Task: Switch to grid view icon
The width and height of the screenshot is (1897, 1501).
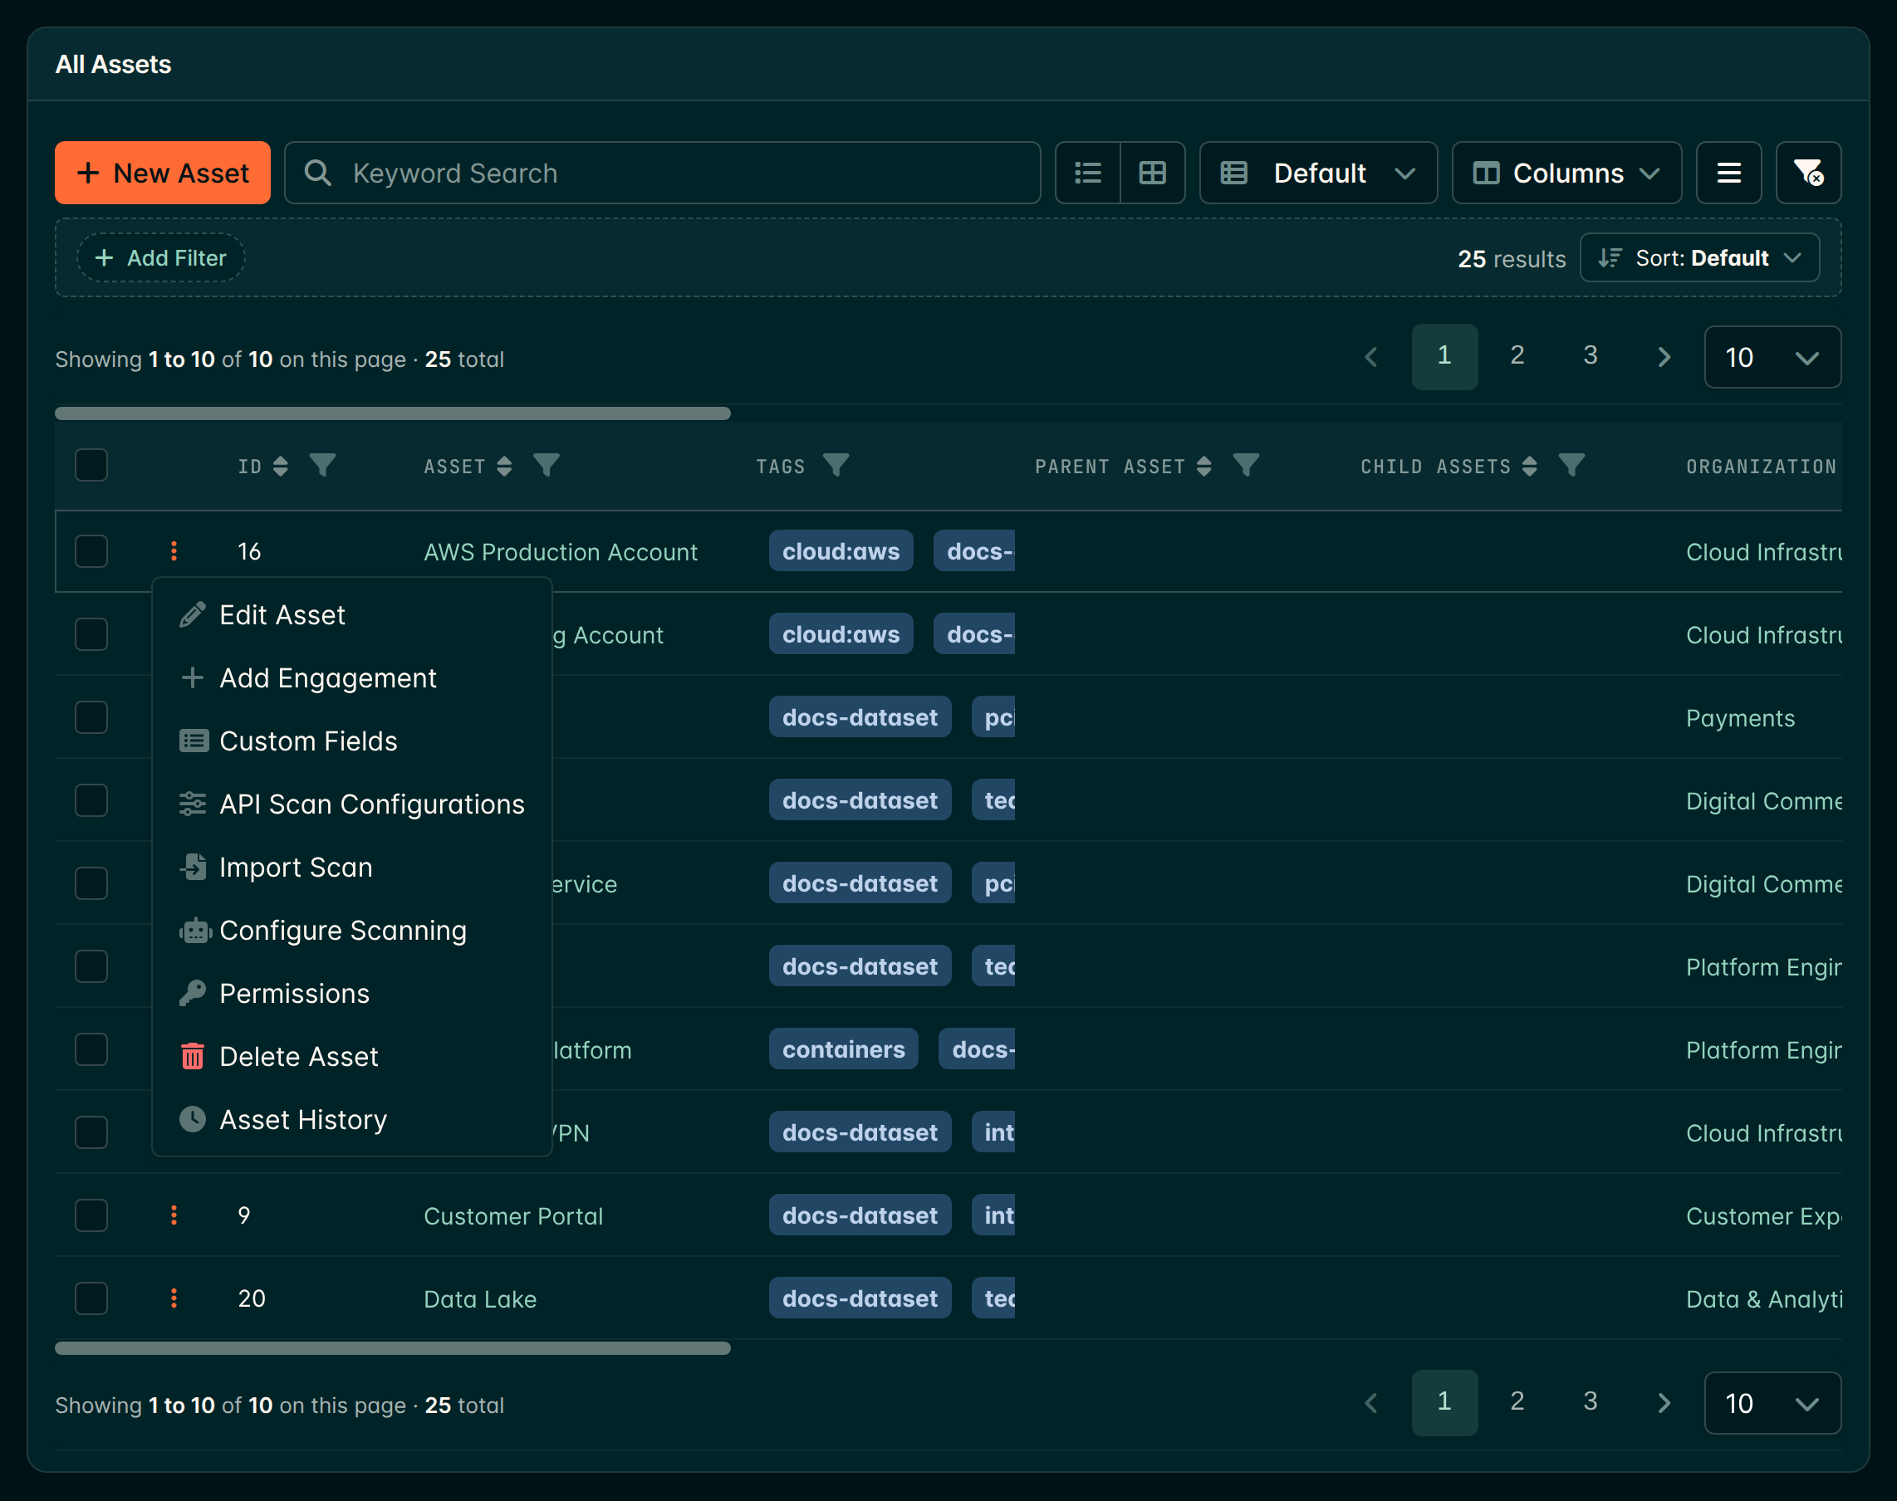Action: 1153,174
